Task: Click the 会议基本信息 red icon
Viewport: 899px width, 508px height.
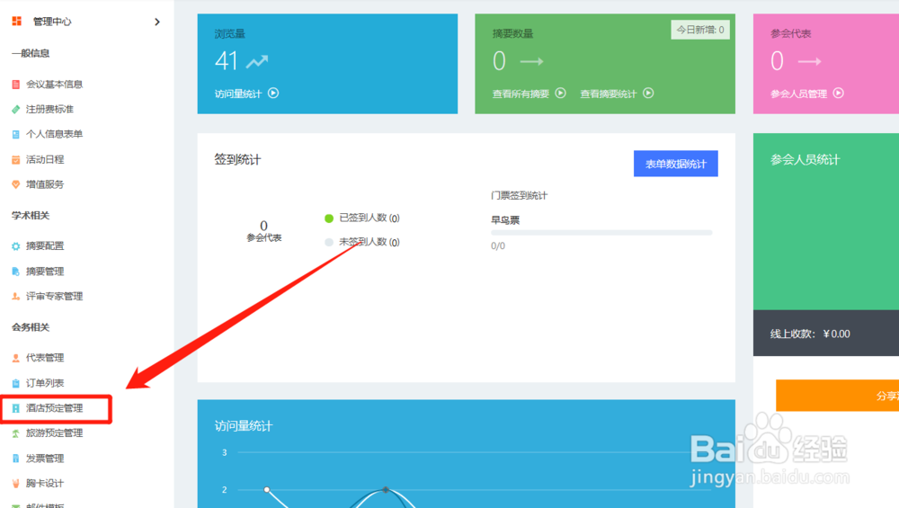Action: coord(15,85)
